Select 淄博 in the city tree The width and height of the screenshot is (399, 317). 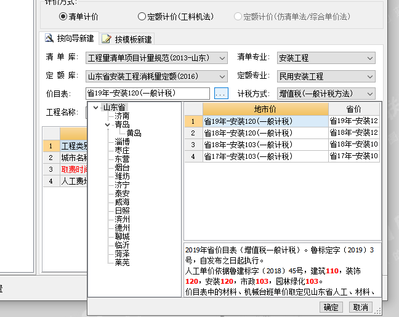(122, 142)
